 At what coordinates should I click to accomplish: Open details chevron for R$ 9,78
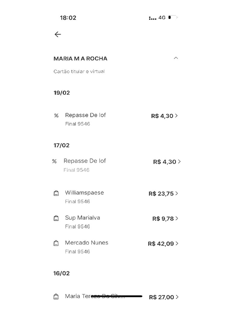(x=177, y=218)
